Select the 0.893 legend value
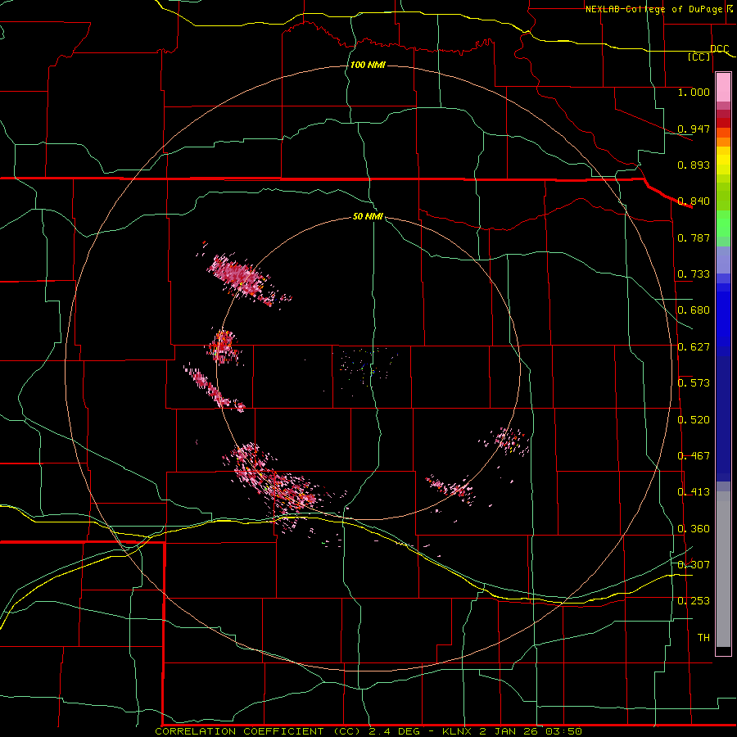 pos(694,165)
